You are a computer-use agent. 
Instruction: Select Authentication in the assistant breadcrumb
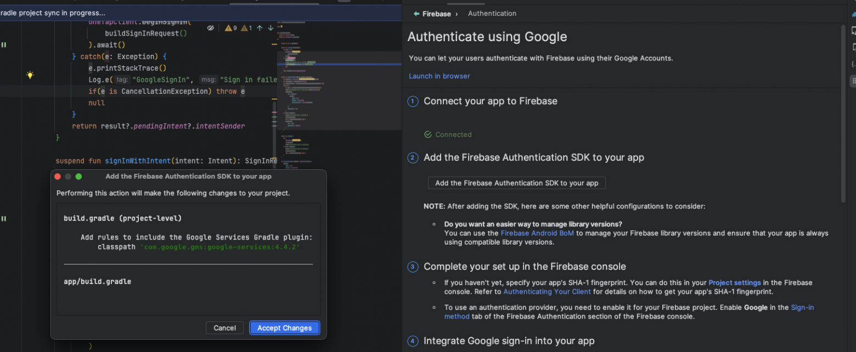pyautogui.click(x=492, y=13)
